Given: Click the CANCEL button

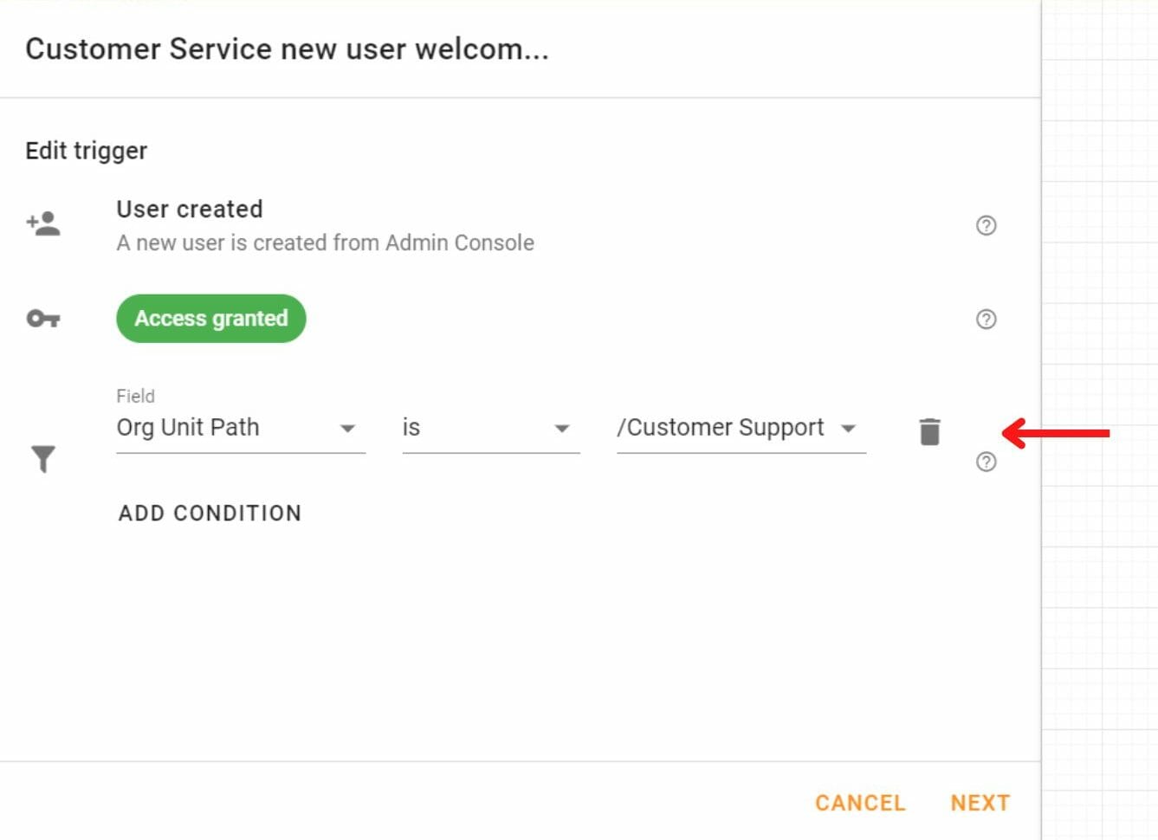Looking at the screenshot, I should [860, 803].
